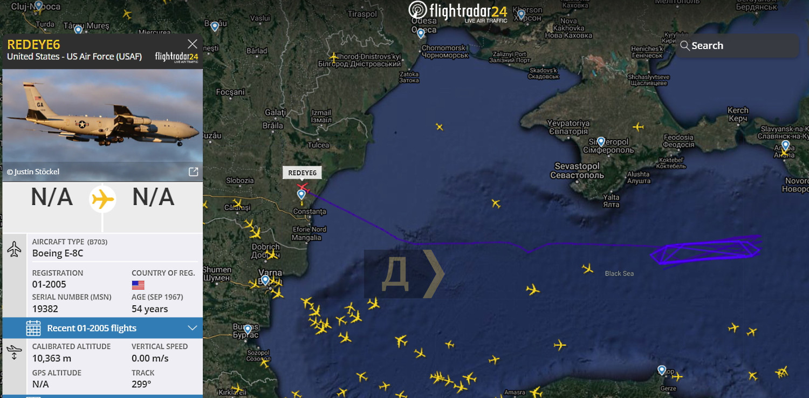Image resolution: width=809 pixels, height=398 pixels.
Task: Open aircraft photo in external link
Action: pos(193,171)
